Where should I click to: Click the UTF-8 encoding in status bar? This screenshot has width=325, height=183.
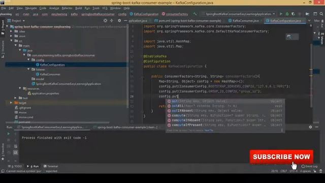point(294,171)
